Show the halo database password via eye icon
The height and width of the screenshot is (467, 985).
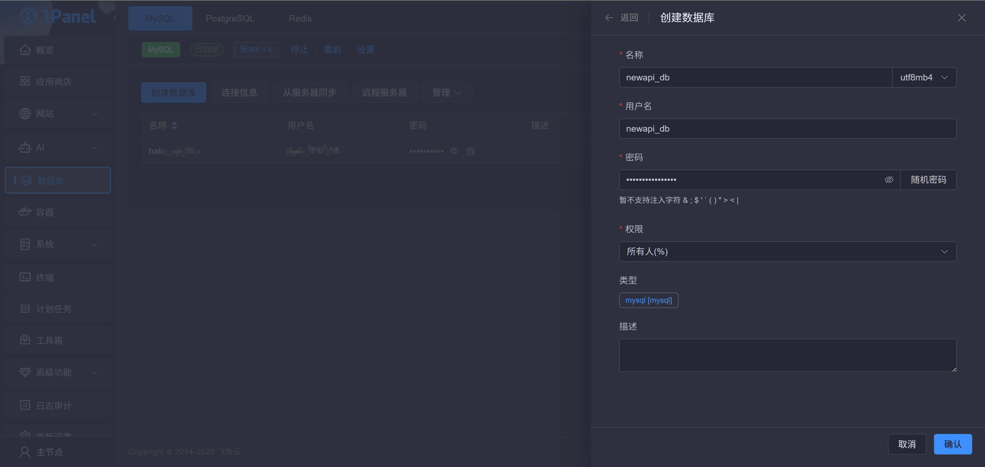point(454,151)
